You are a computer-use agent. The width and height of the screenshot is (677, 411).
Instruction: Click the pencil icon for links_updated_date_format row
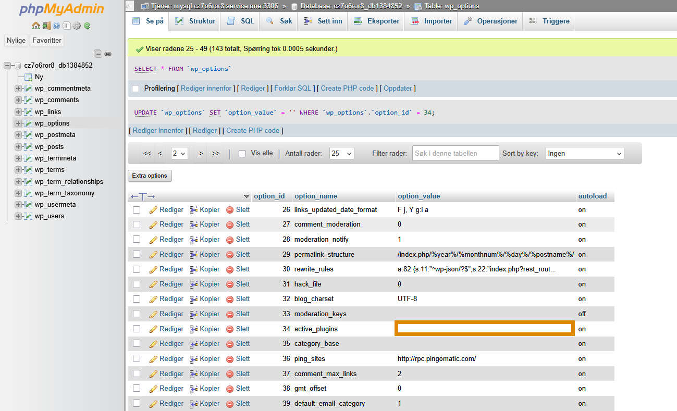(x=153, y=210)
